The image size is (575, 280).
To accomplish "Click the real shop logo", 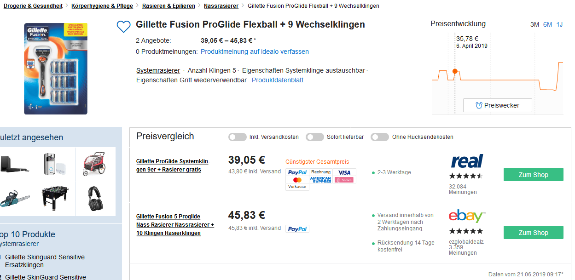I will (467, 161).
